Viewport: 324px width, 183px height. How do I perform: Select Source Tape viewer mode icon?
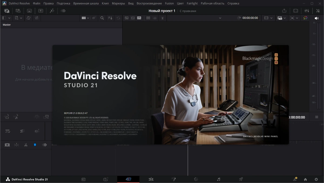[x=133, y=18]
